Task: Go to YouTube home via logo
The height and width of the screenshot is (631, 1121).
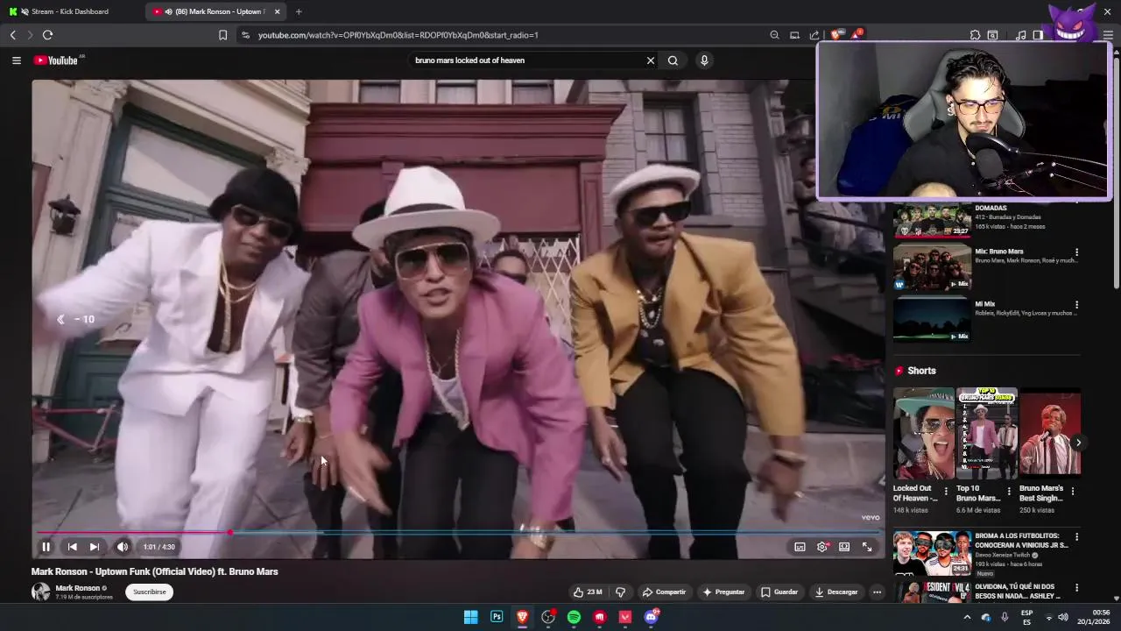Action: [57, 60]
